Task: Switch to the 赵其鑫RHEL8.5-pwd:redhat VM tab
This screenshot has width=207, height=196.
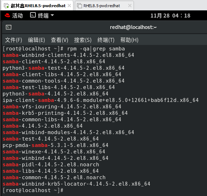Action: [38, 6]
